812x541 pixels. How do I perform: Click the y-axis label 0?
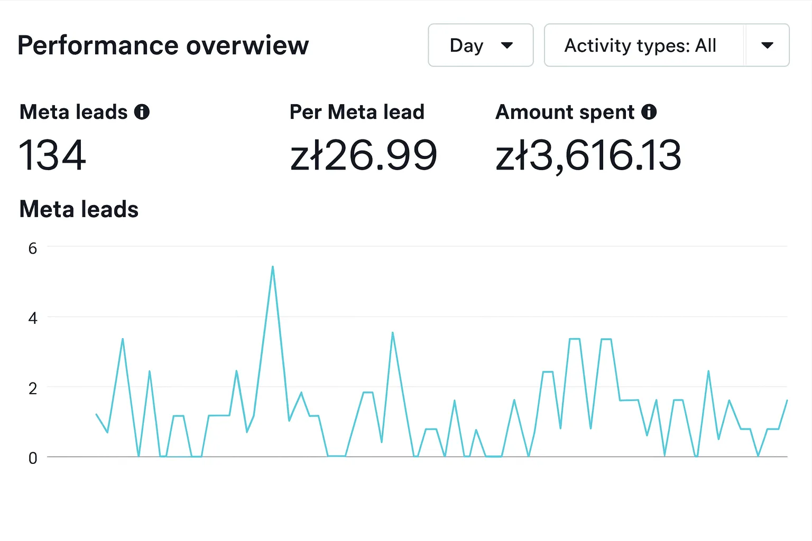coord(33,458)
